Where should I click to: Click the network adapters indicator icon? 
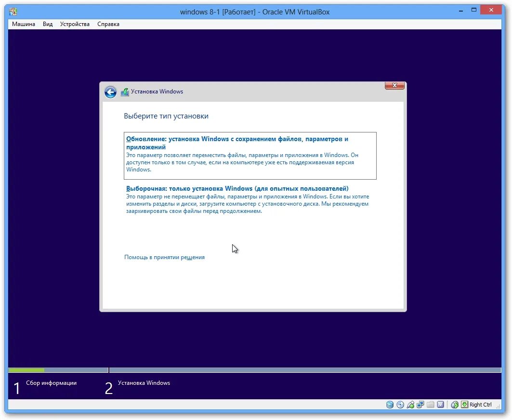(x=420, y=405)
